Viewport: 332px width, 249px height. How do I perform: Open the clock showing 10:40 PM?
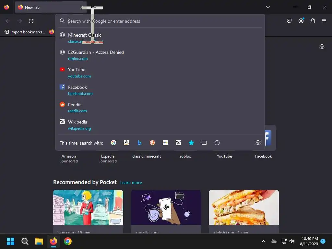pyautogui.click(x=309, y=241)
